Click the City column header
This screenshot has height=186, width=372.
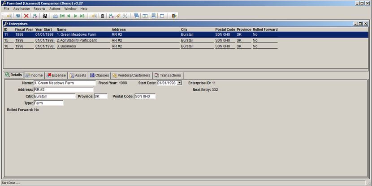tap(184, 30)
